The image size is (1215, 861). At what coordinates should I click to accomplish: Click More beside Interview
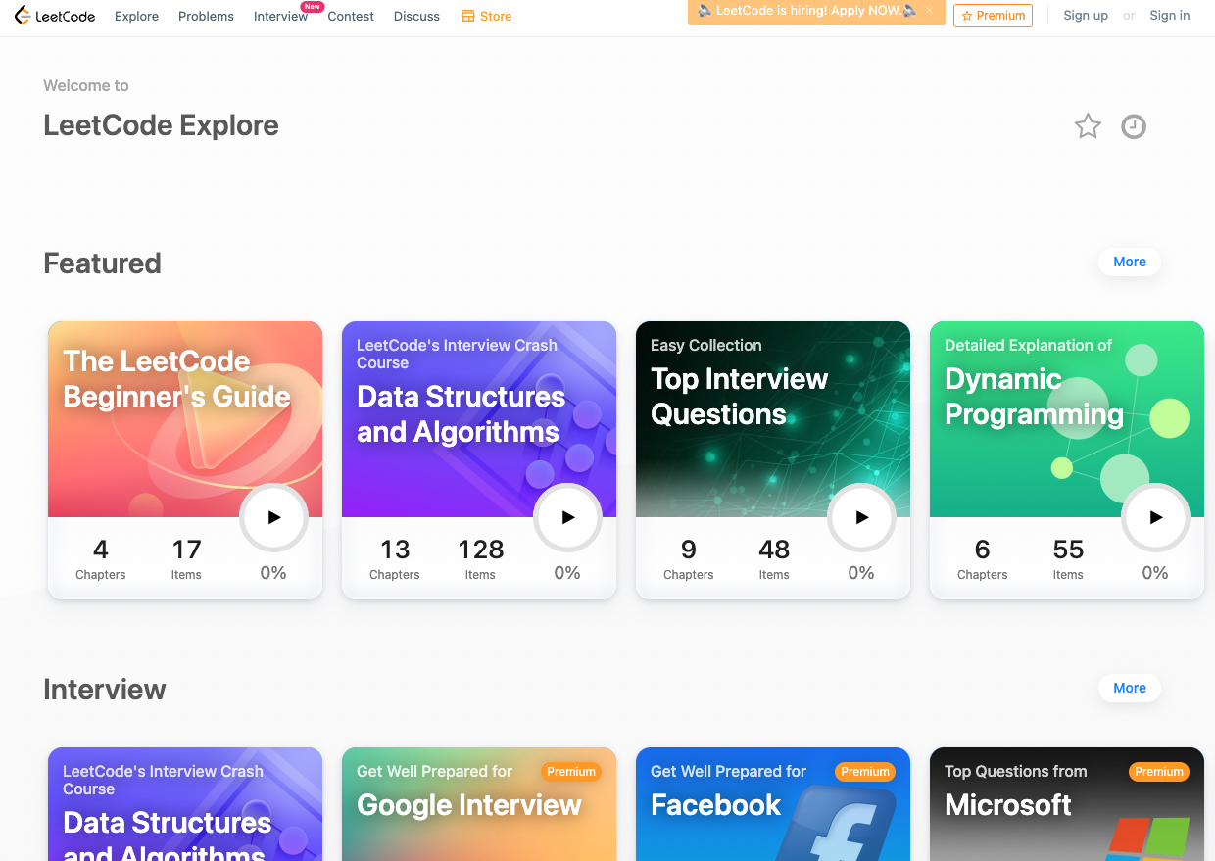click(1130, 688)
